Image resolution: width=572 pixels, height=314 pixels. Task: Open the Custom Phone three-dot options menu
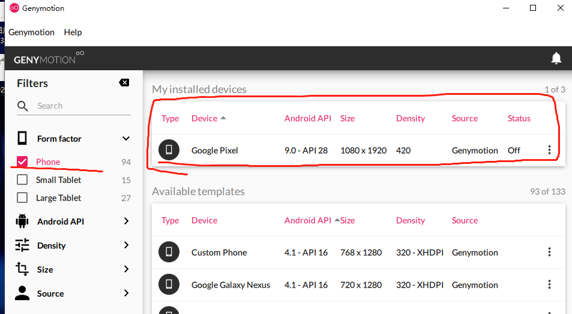(x=549, y=252)
